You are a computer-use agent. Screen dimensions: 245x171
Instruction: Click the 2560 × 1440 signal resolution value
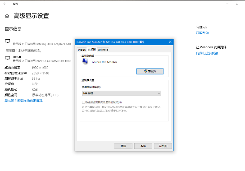[x=41, y=73]
